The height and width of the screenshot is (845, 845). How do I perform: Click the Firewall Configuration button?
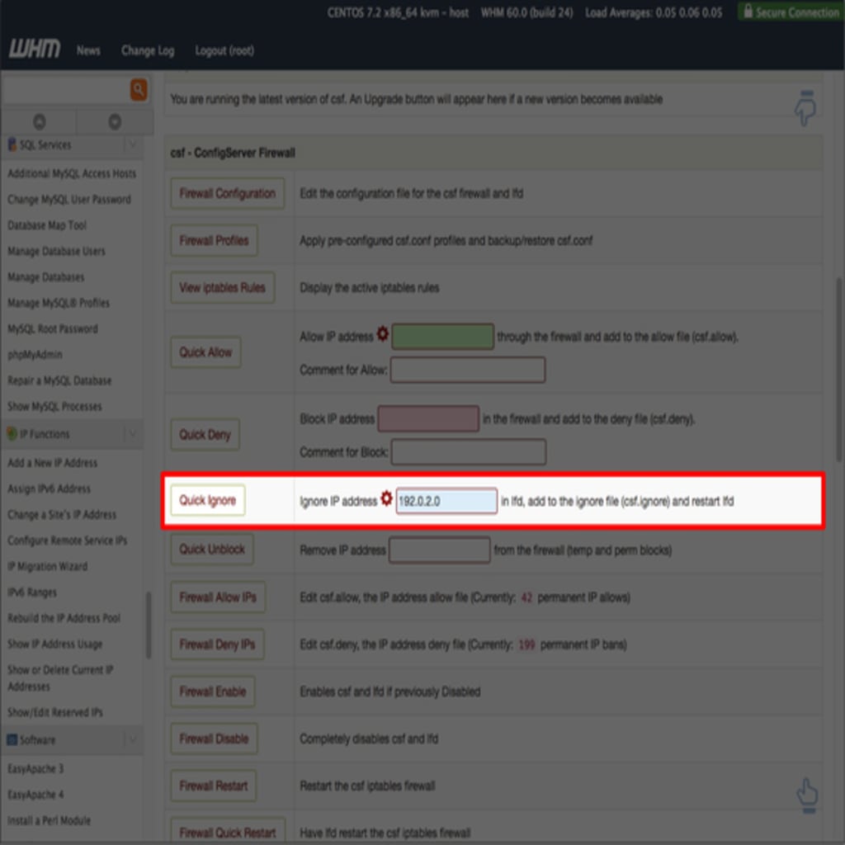[x=228, y=193]
